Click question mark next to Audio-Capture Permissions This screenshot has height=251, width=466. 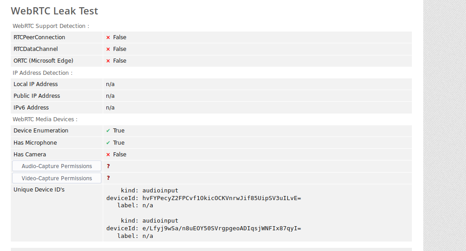tap(108, 166)
